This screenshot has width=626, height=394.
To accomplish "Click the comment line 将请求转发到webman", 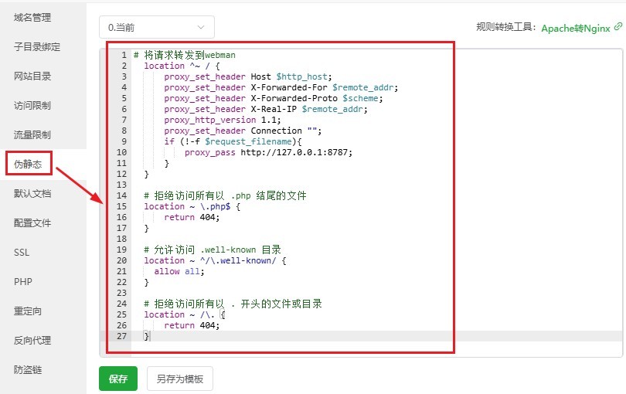I will coord(185,55).
